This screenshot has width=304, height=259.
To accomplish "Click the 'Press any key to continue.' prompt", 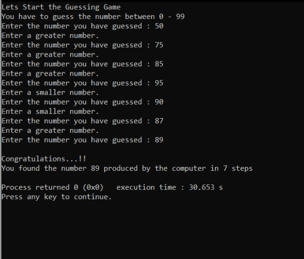I will (56, 197).
